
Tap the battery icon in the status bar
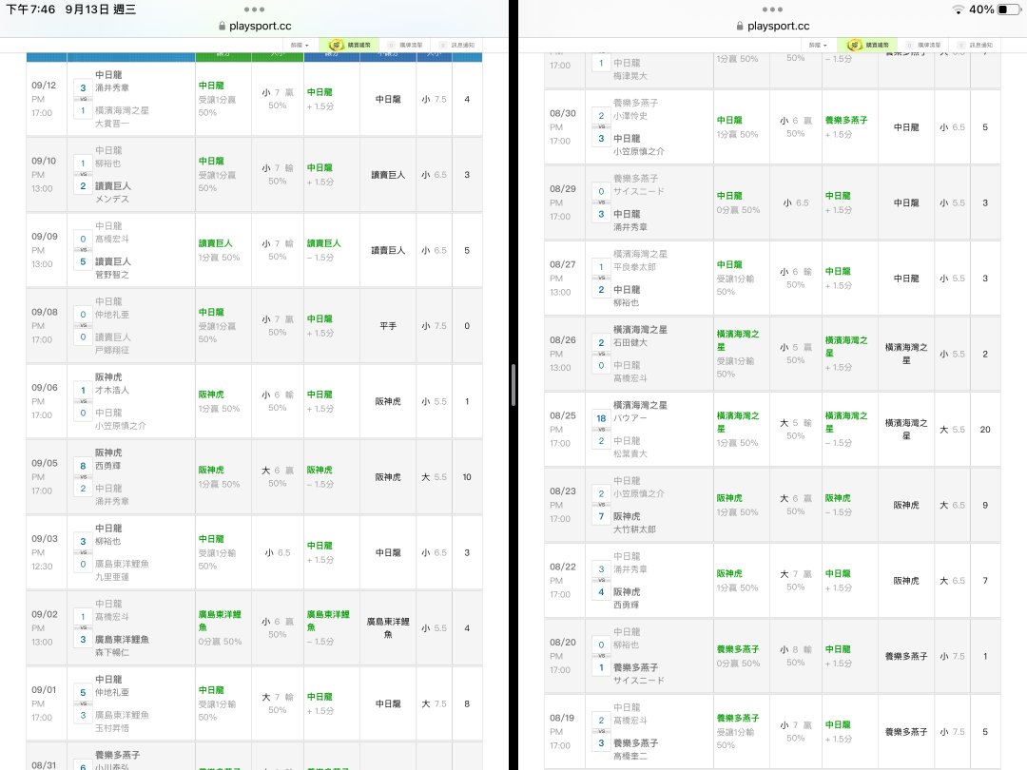1007,10
